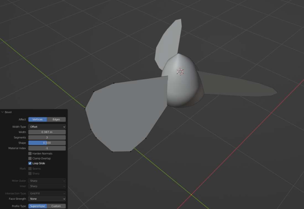Image resolution: width=304 pixels, height=209 pixels.
Task: Click the Bevel panel title text
Action: click(x=8, y=112)
